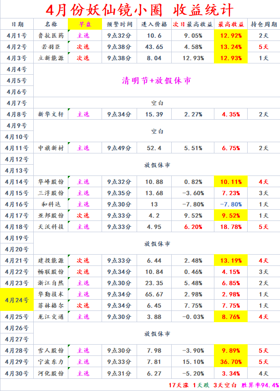This screenshot has height=391, width=280.
Task: Click stock name 华峰股份
Action: coord(51,182)
